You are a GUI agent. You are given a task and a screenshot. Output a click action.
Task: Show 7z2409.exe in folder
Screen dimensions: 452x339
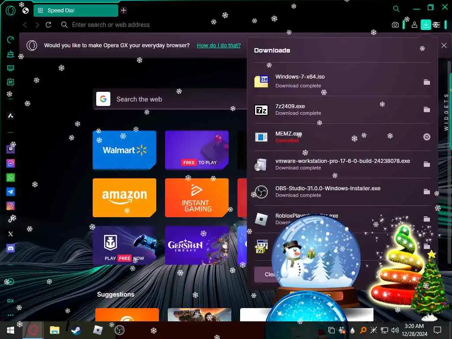427,109
